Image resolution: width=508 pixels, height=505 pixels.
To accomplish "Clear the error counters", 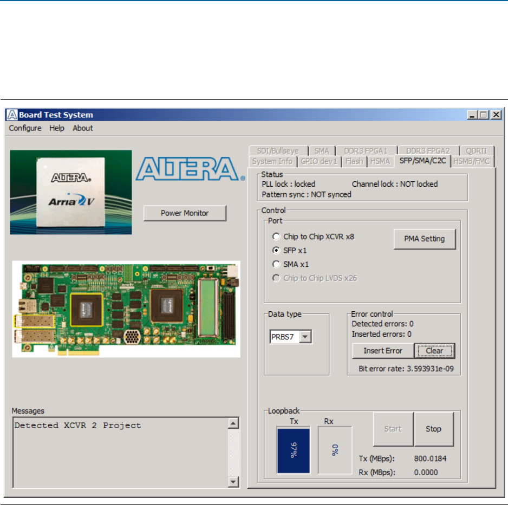I will [x=434, y=351].
